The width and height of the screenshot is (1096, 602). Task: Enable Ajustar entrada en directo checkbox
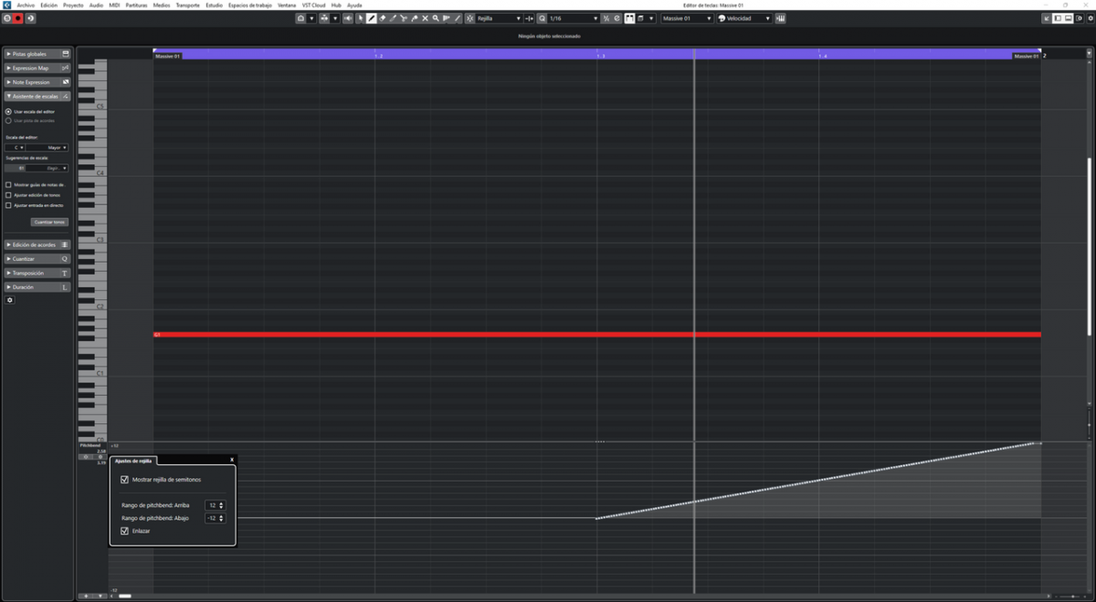tap(9, 205)
